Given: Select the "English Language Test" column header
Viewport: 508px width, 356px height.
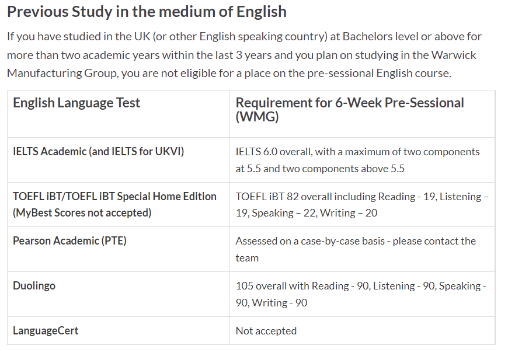Looking at the screenshot, I should [x=76, y=103].
